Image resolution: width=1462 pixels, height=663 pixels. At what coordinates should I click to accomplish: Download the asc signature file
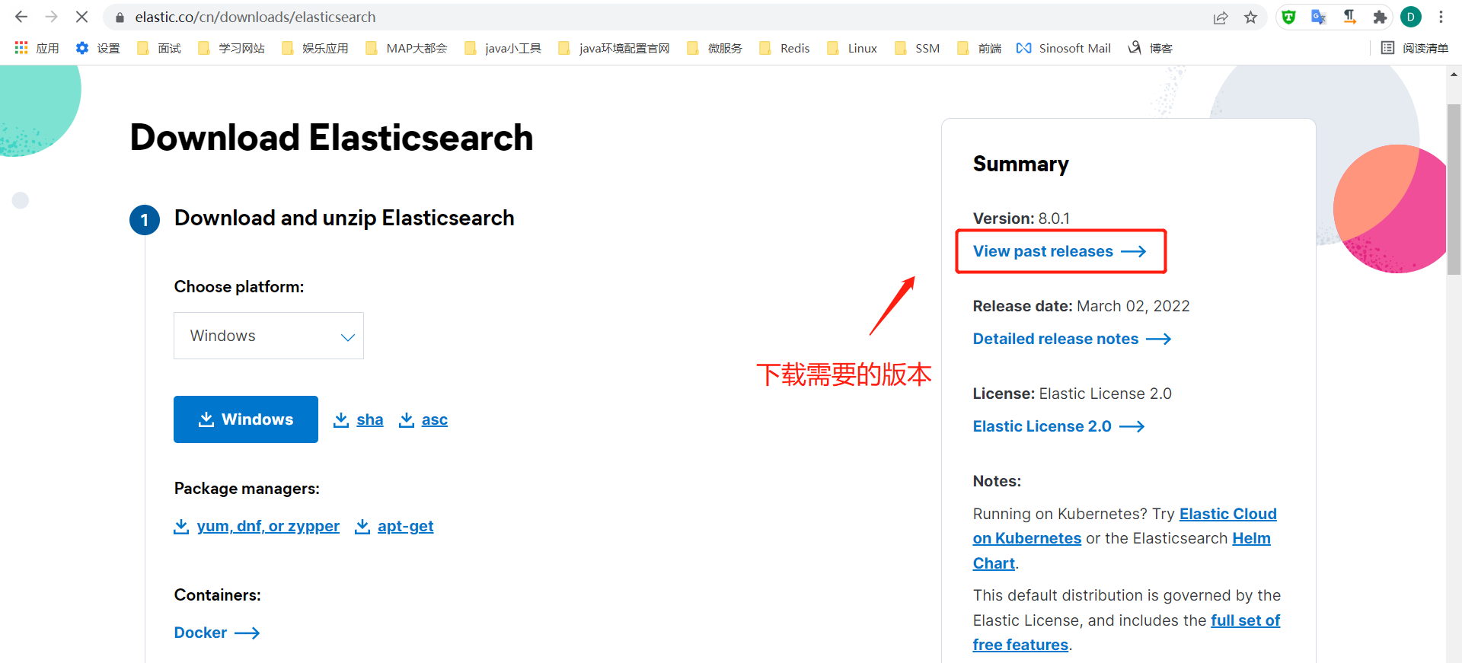tap(423, 419)
